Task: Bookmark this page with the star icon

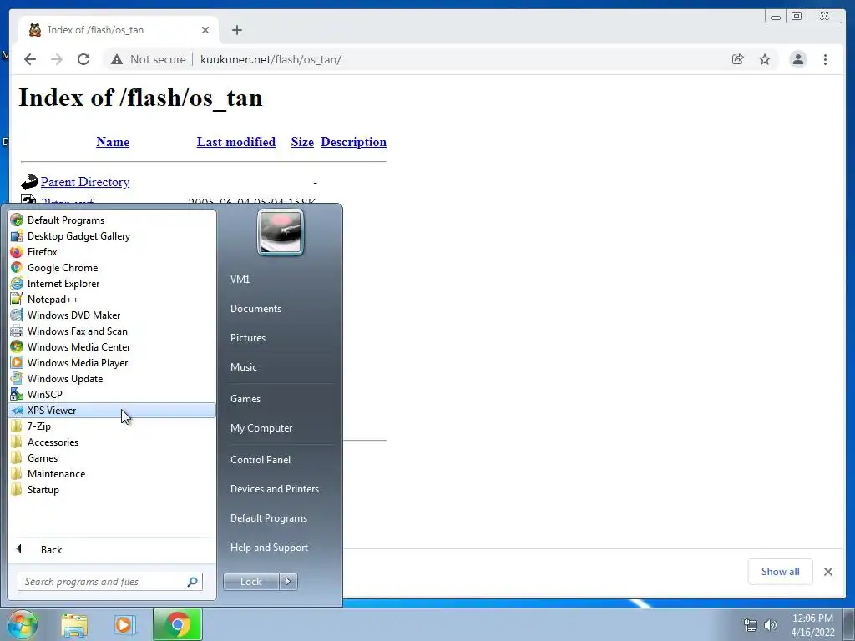Action: click(x=765, y=59)
